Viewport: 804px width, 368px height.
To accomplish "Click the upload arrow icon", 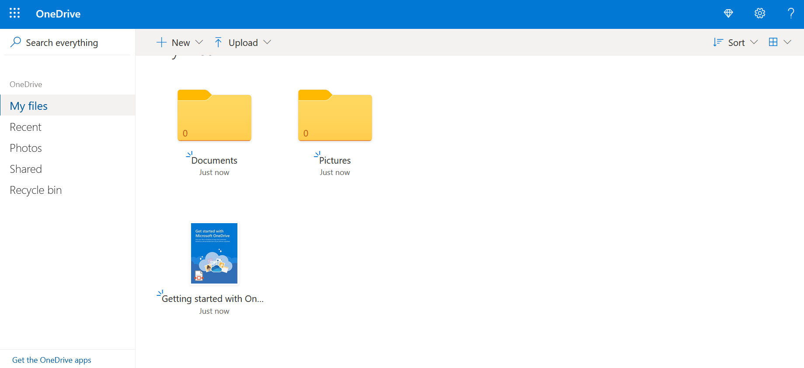I will pyautogui.click(x=218, y=42).
